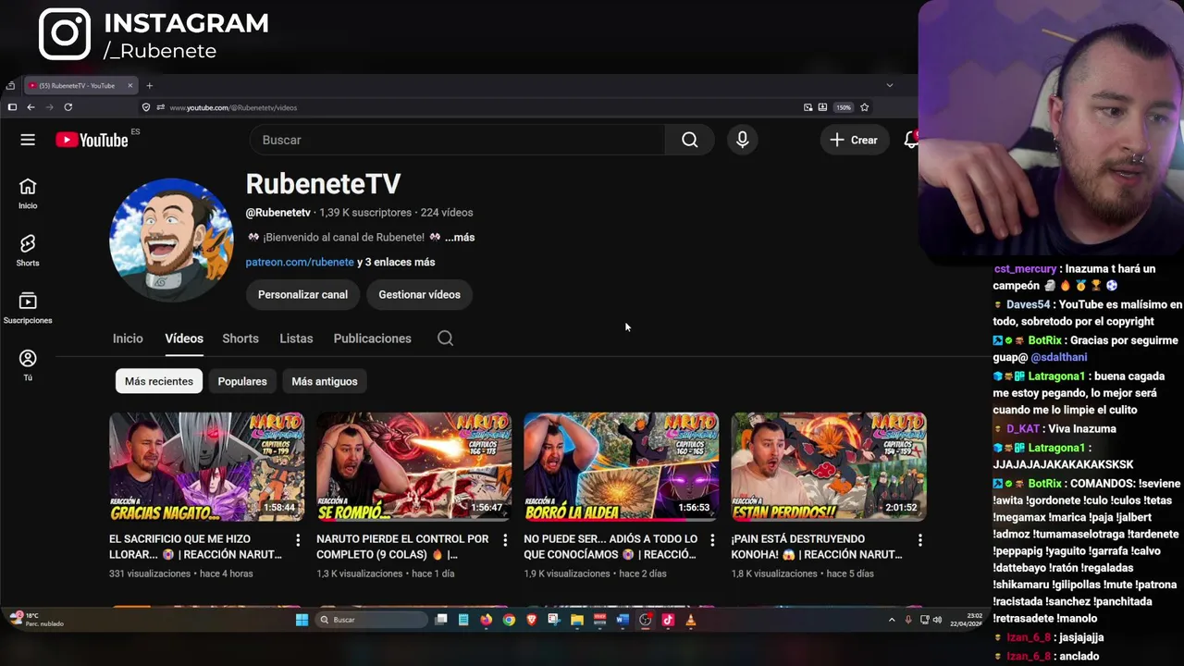Viewport: 1184px width, 666px height.
Task: Open options menu for NARUTO PIERDE EL CONTROL
Action: 505,539
